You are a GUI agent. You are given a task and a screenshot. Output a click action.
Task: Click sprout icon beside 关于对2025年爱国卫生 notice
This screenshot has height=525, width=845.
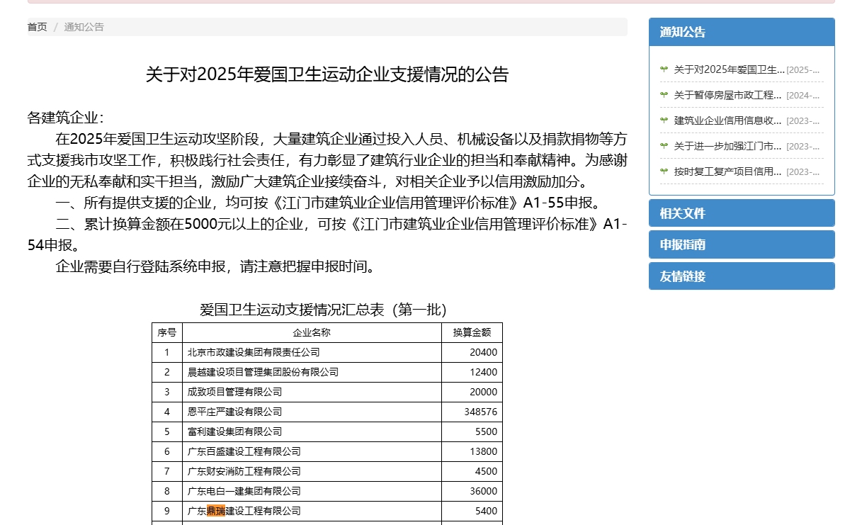pos(664,69)
